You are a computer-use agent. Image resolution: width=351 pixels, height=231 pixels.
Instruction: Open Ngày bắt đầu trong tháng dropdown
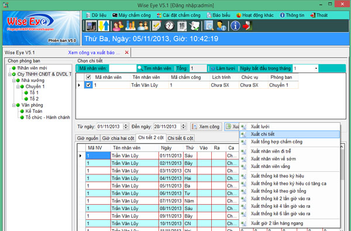click(x=316, y=68)
